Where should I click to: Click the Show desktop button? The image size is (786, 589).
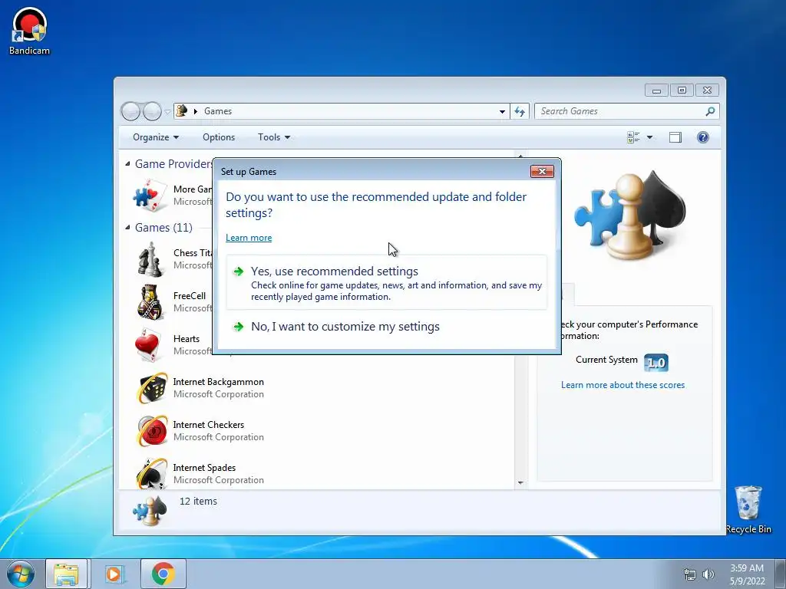(x=781, y=574)
